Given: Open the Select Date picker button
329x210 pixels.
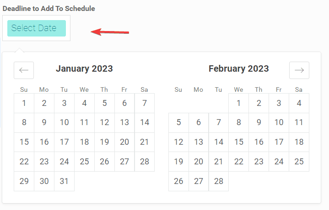Looking at the screenshot, I should [x=37, y=28].
